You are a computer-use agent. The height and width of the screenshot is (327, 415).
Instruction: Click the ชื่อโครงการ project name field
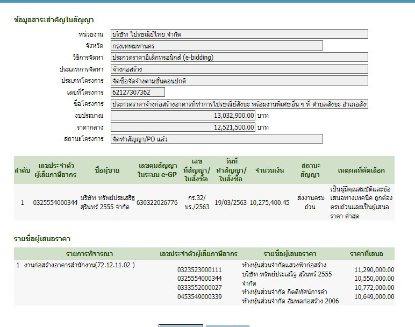click(x=239, y=104)
